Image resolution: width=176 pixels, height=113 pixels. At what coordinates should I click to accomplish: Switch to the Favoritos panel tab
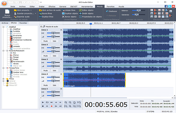coord(23,23)
